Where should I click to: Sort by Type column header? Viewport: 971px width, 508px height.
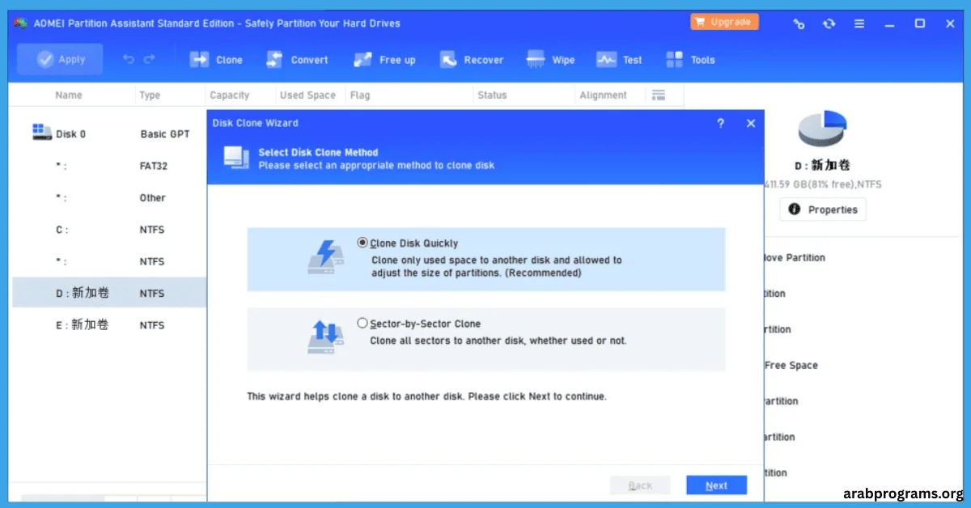coord(150,95)
